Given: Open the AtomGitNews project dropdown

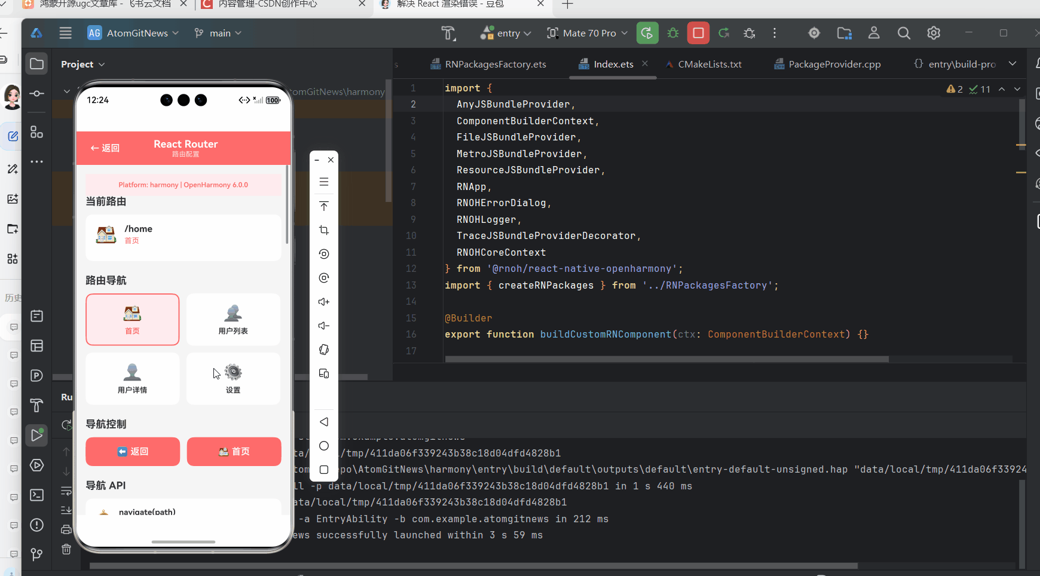Looking at the screenshot, I should pos(133,33).
